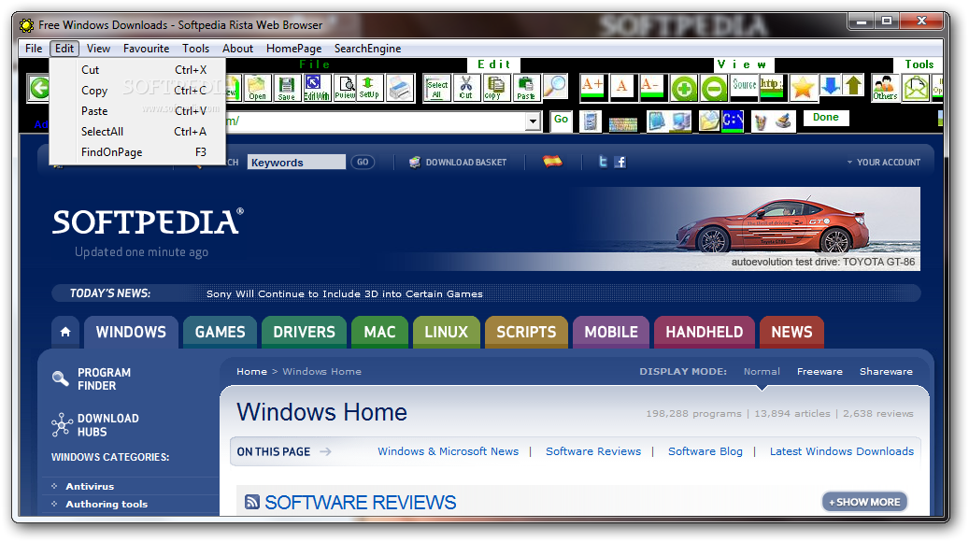Screen dimensions: 969x542
Task: Open the DOWNLOAD BASKET link
Action: 458,162
